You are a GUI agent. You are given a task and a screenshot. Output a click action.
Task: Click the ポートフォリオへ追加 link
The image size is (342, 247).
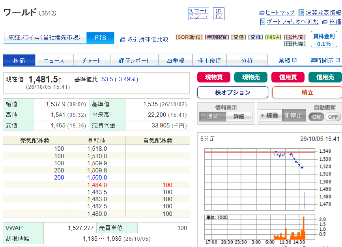click(x=292, y=22)
